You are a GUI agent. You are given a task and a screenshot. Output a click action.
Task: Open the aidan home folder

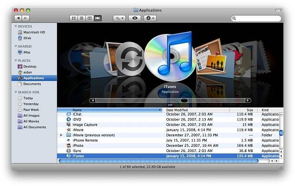34,72
